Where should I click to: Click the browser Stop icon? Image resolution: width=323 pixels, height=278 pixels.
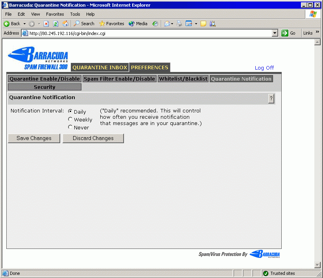click(46, 24)
